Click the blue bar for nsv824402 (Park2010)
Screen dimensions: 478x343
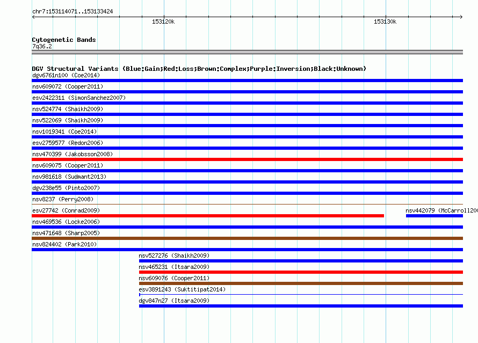pos(247,250)
